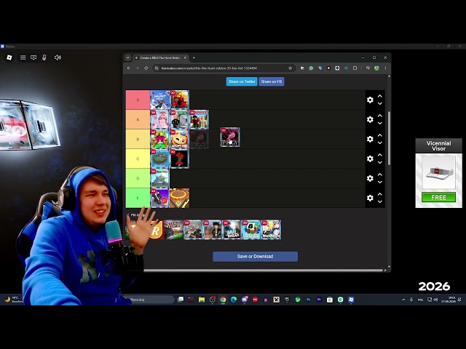Open settings gear for B tier row
Viewport: 466px width, 349px height.
click(370, 139)
